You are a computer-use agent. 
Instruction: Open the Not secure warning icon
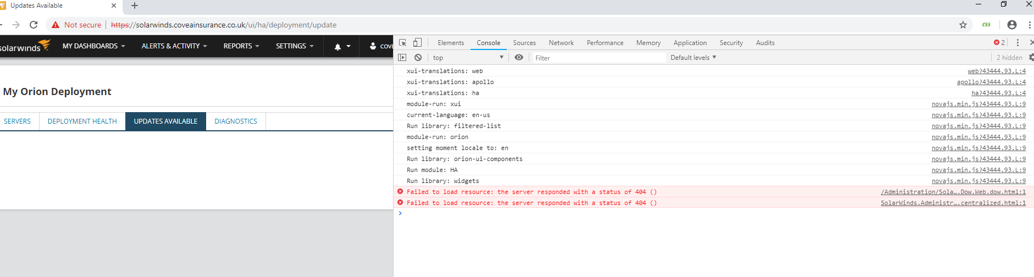[x=56, y=25]
